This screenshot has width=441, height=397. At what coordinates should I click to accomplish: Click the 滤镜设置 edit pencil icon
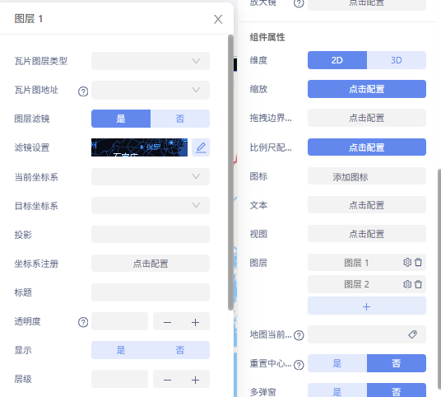point(201,147)
